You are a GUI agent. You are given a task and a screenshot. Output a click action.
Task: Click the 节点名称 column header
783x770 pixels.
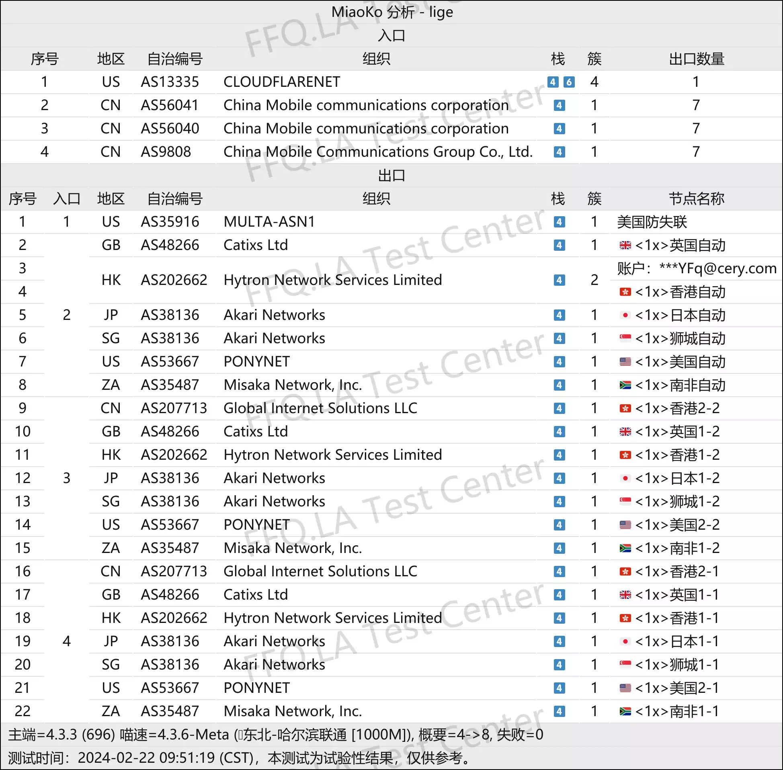696,199
